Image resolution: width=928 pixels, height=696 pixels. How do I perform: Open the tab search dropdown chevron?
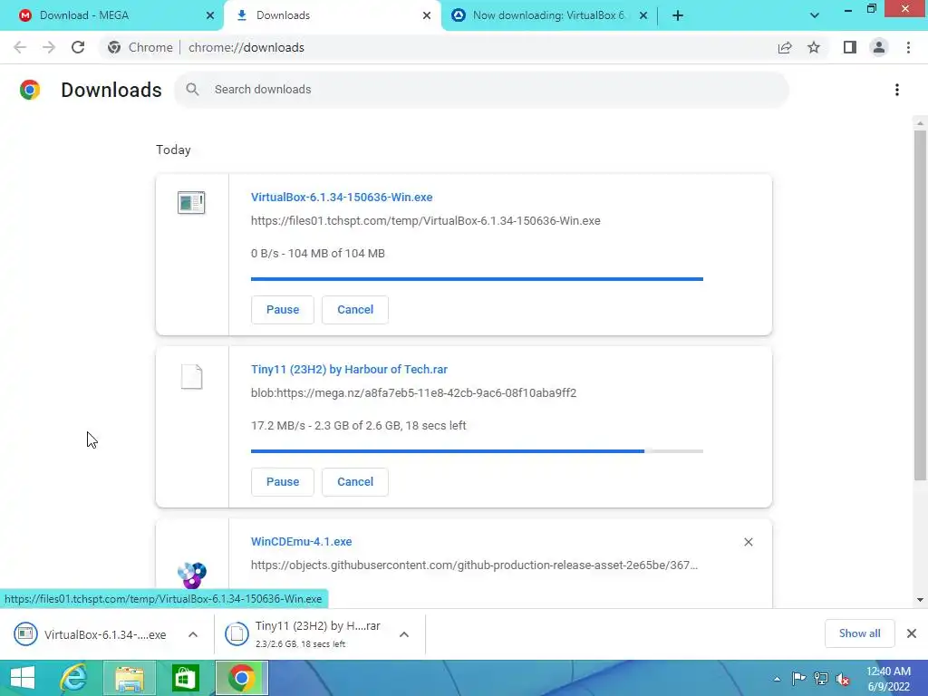815,15
